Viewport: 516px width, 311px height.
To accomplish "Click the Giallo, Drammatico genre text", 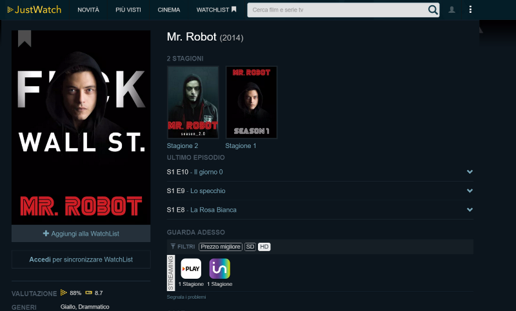I will click(x=85, y=306).
